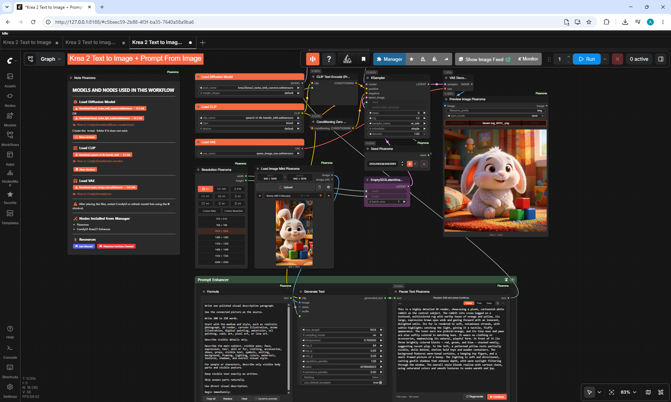The height and width of the screenshot is (402, 671).
Task: Click the Regenerate button
Action: point(475,397)
